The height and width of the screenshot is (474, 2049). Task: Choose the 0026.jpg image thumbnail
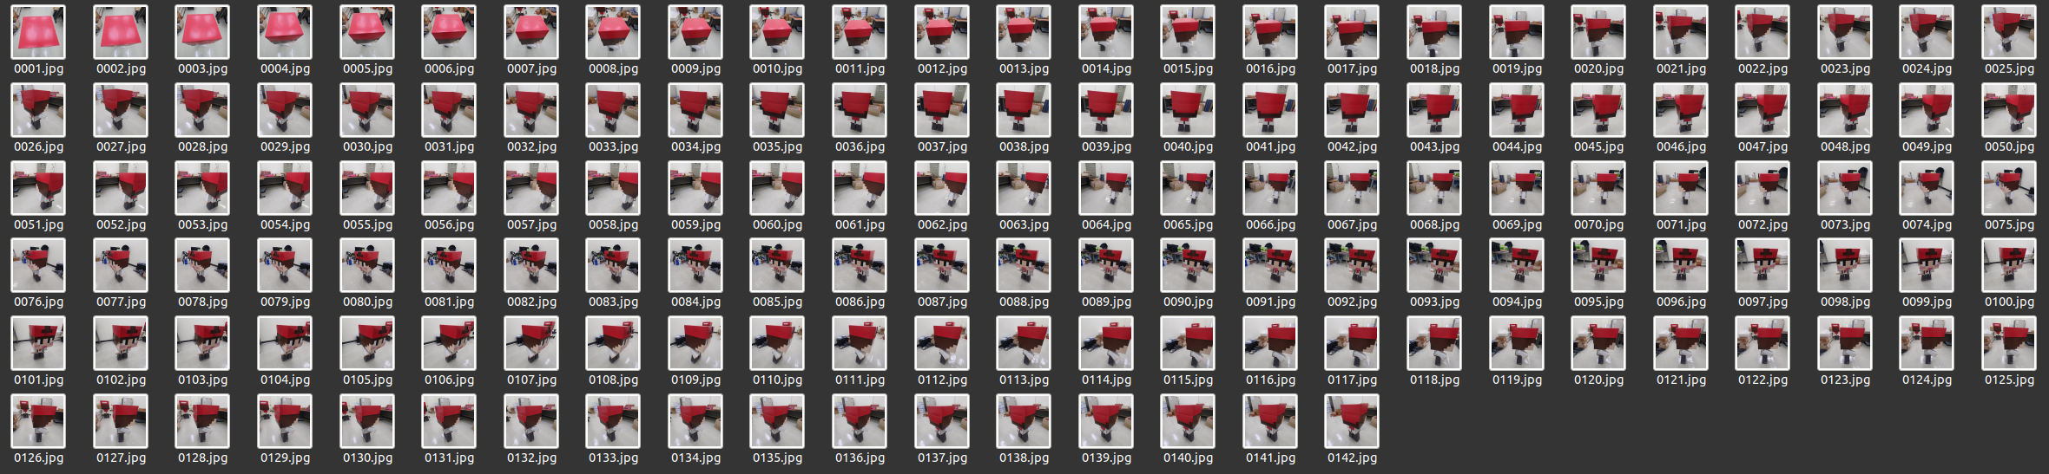38,110
